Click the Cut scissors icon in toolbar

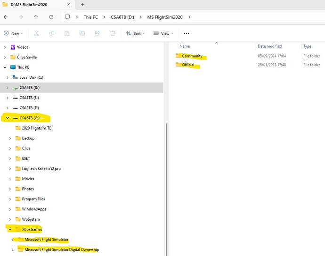coord(36,33)
